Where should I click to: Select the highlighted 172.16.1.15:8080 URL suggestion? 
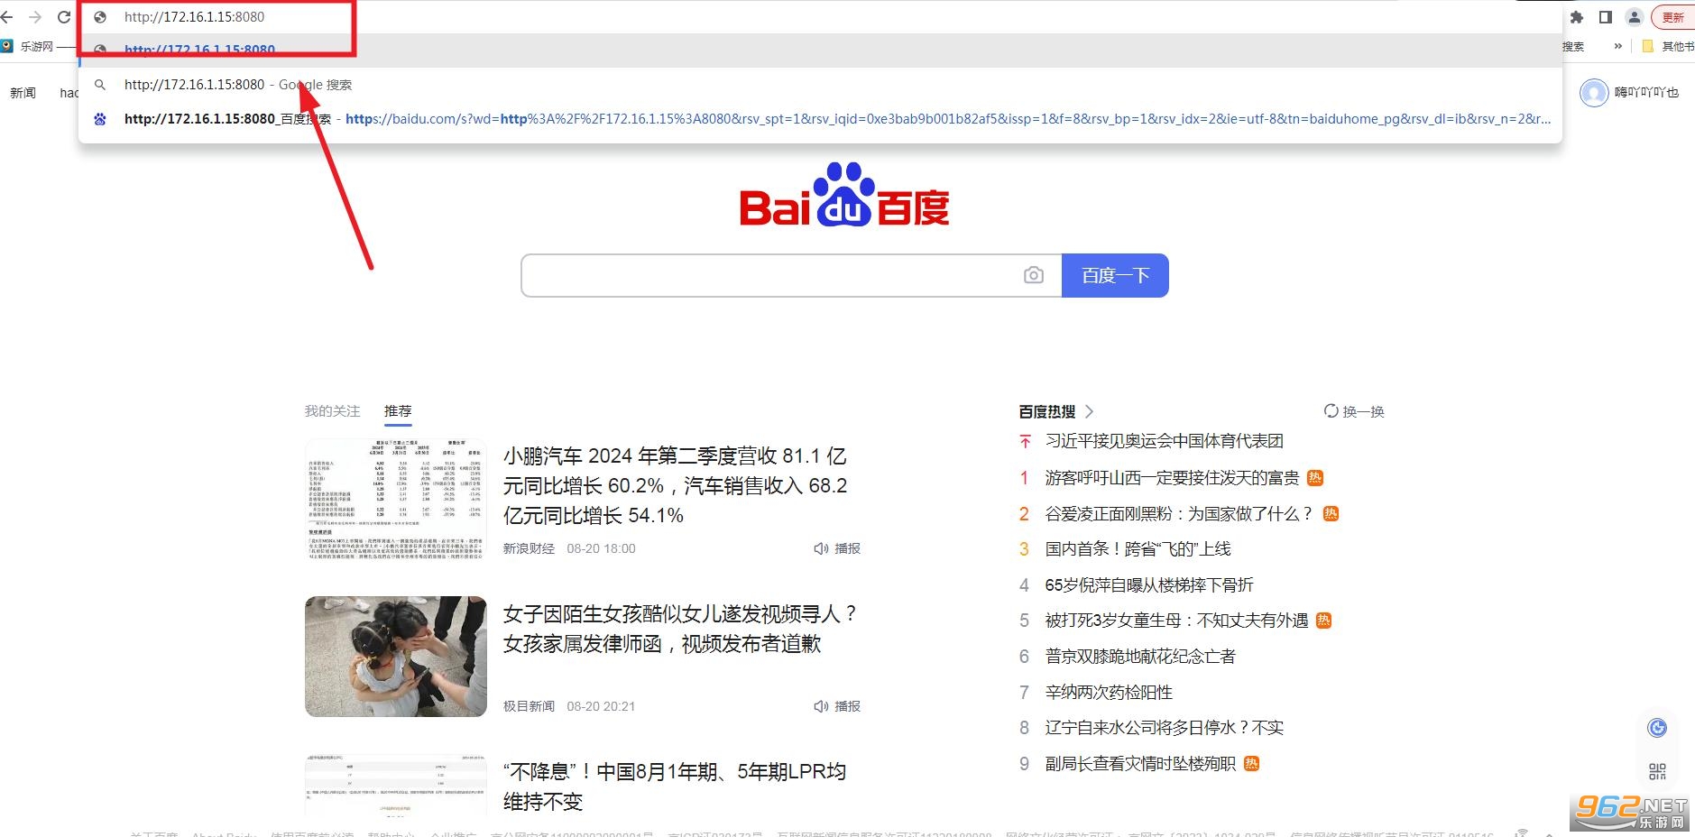[820, 50]
